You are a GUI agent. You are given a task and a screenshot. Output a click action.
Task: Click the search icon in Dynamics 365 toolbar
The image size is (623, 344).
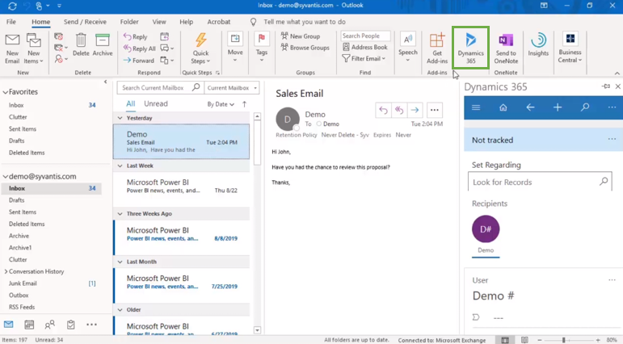point(585,107)
